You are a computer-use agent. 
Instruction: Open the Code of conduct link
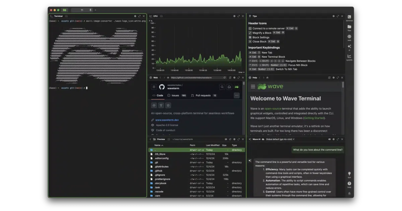[165, 130]
